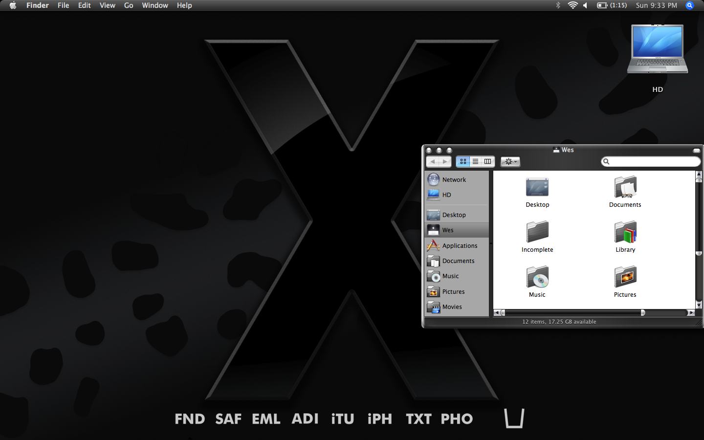The width and height of the screenshot is (704, 440).
Task: Launch FND from the dock
Action: [190, 419]
